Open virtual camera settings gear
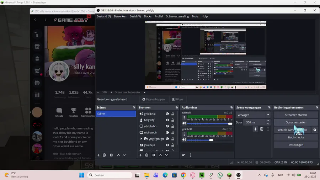Image resolution: width=320 pixels, height=180 pixels. (315, 130)
